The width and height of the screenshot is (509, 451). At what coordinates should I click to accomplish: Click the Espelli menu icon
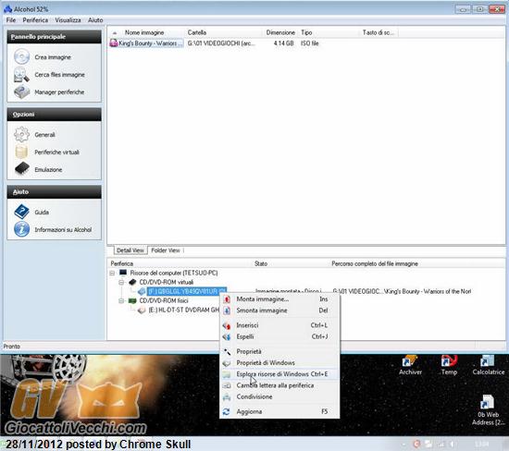click(x=227, y=337)
